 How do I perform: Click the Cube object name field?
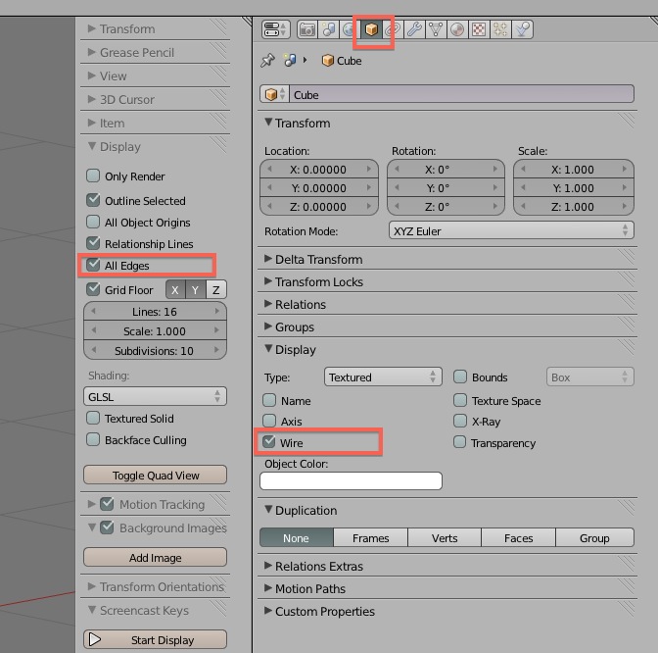pyautogui.click(x=461, y=94)
